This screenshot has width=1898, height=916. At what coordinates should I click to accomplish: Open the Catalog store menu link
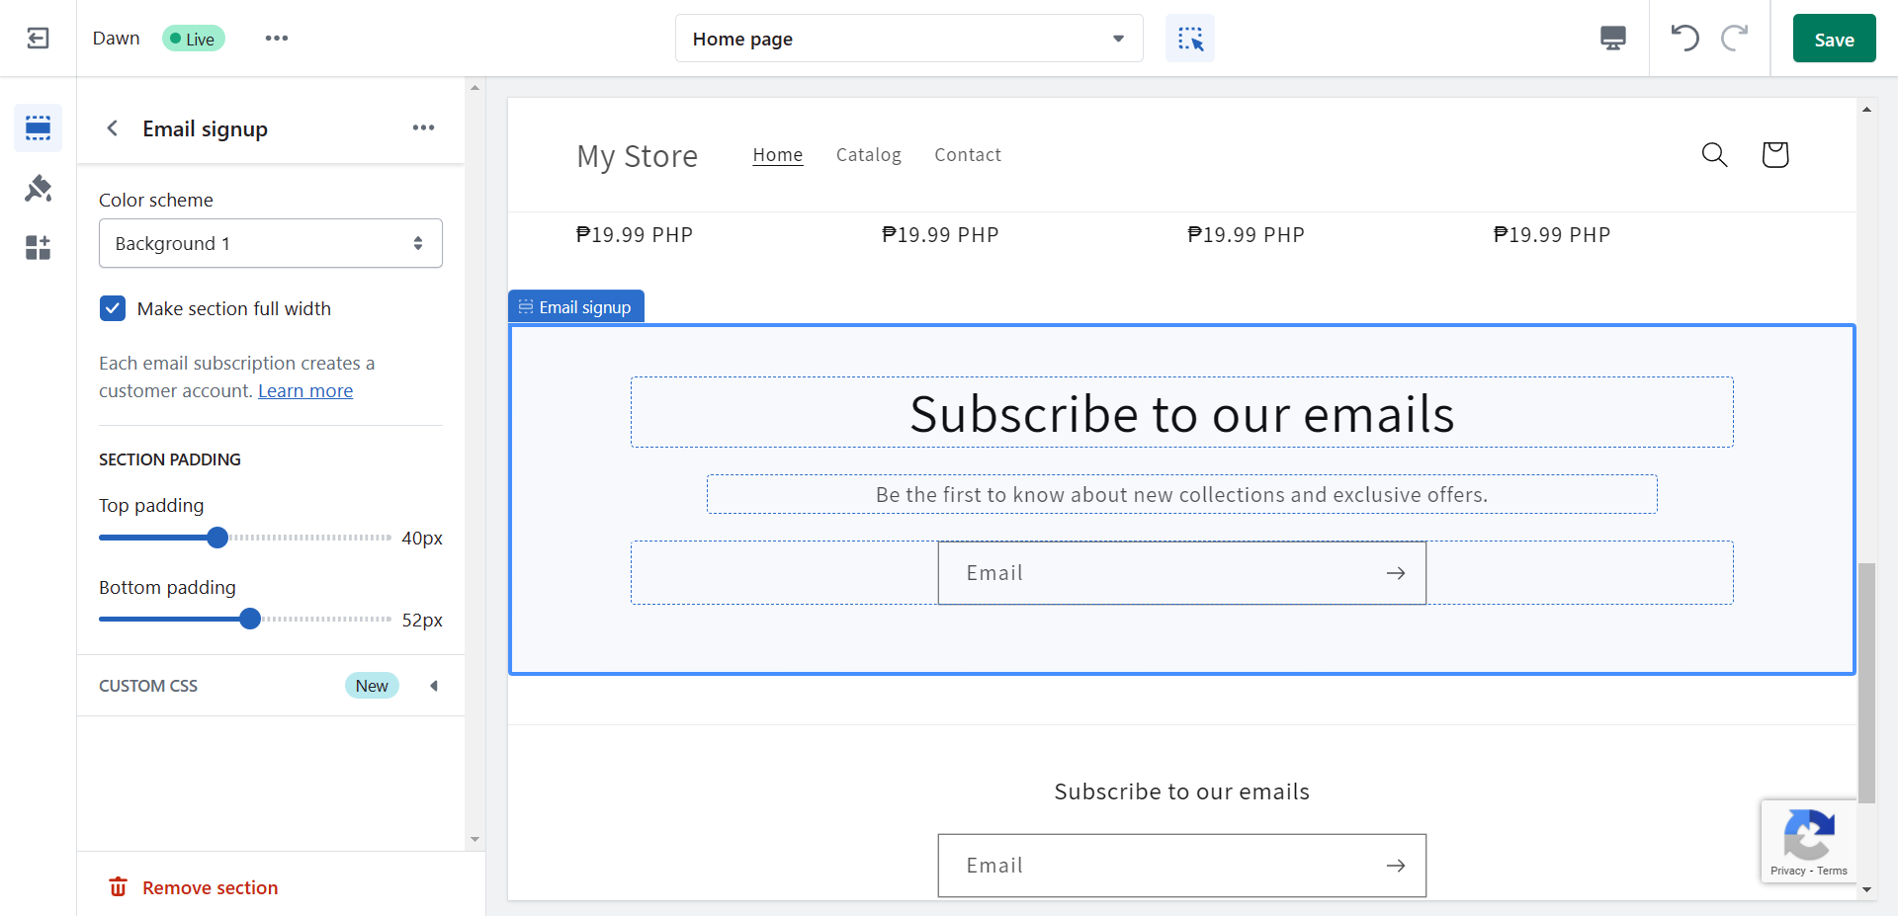(869, 155)
